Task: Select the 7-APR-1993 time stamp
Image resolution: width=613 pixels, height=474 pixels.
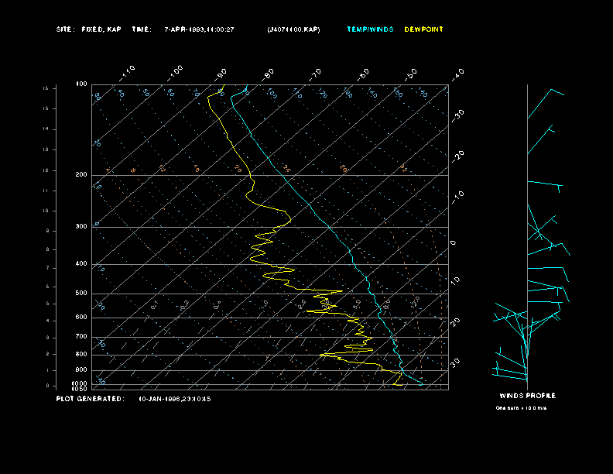Action: 200,29
